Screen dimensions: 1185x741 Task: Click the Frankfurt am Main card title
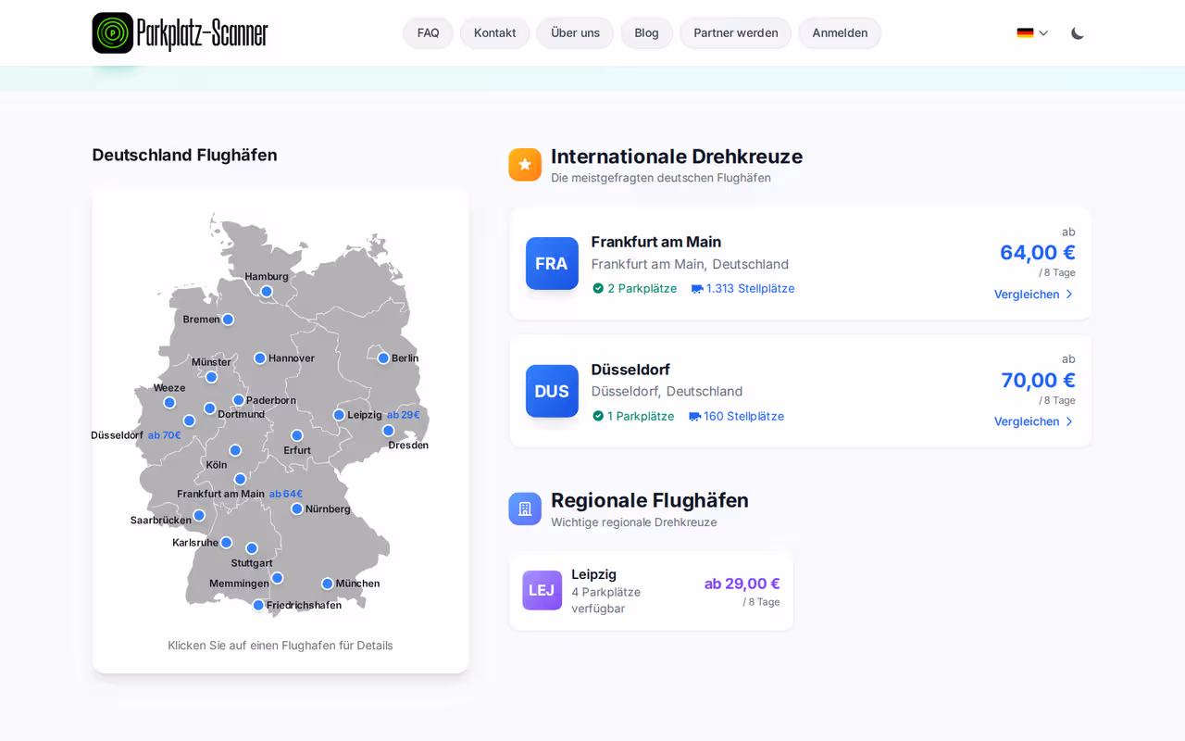(x=656, y=242)
